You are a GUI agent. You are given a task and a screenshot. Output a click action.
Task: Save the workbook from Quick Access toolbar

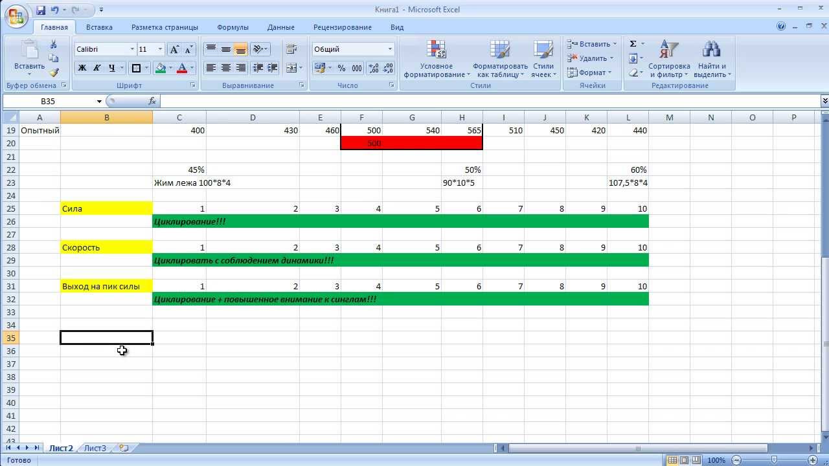click(x=41, y=10)
